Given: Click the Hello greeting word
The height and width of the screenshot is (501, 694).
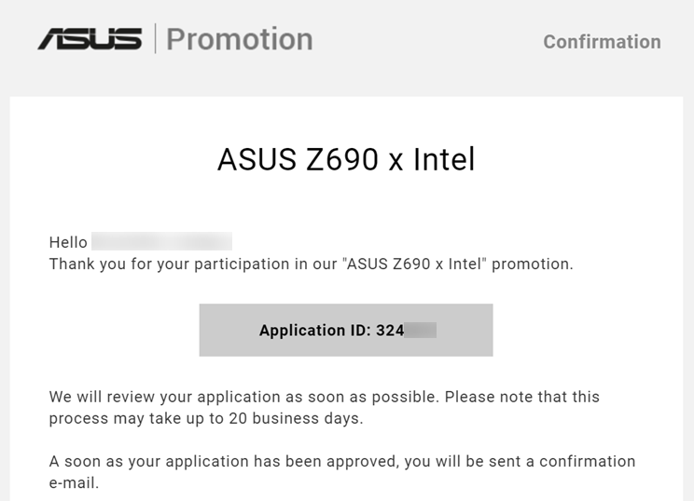Looking at the screenshot, I should 68,242.
